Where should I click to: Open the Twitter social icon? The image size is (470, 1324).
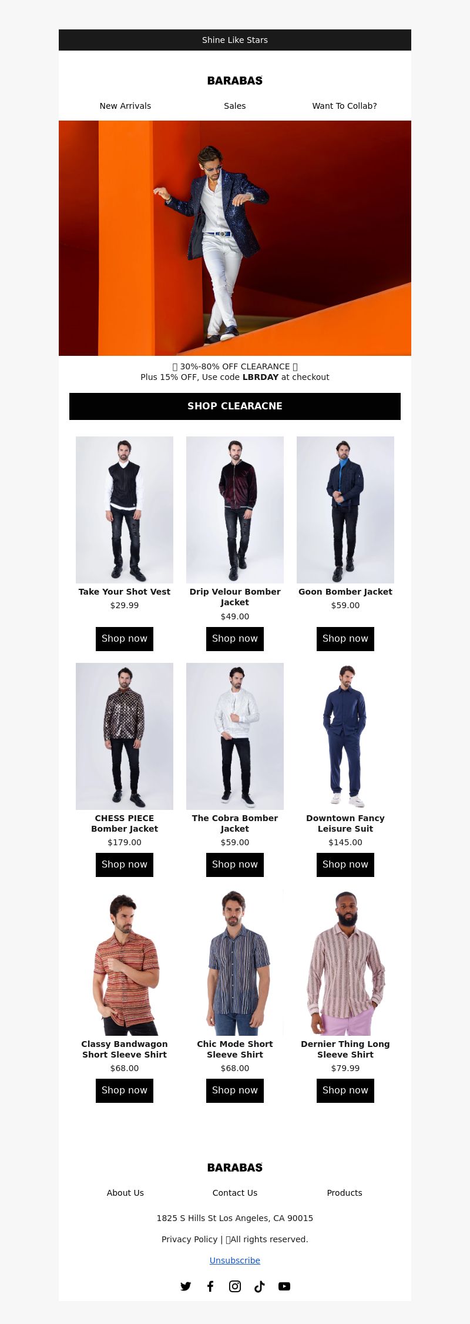click(186, 1286)
